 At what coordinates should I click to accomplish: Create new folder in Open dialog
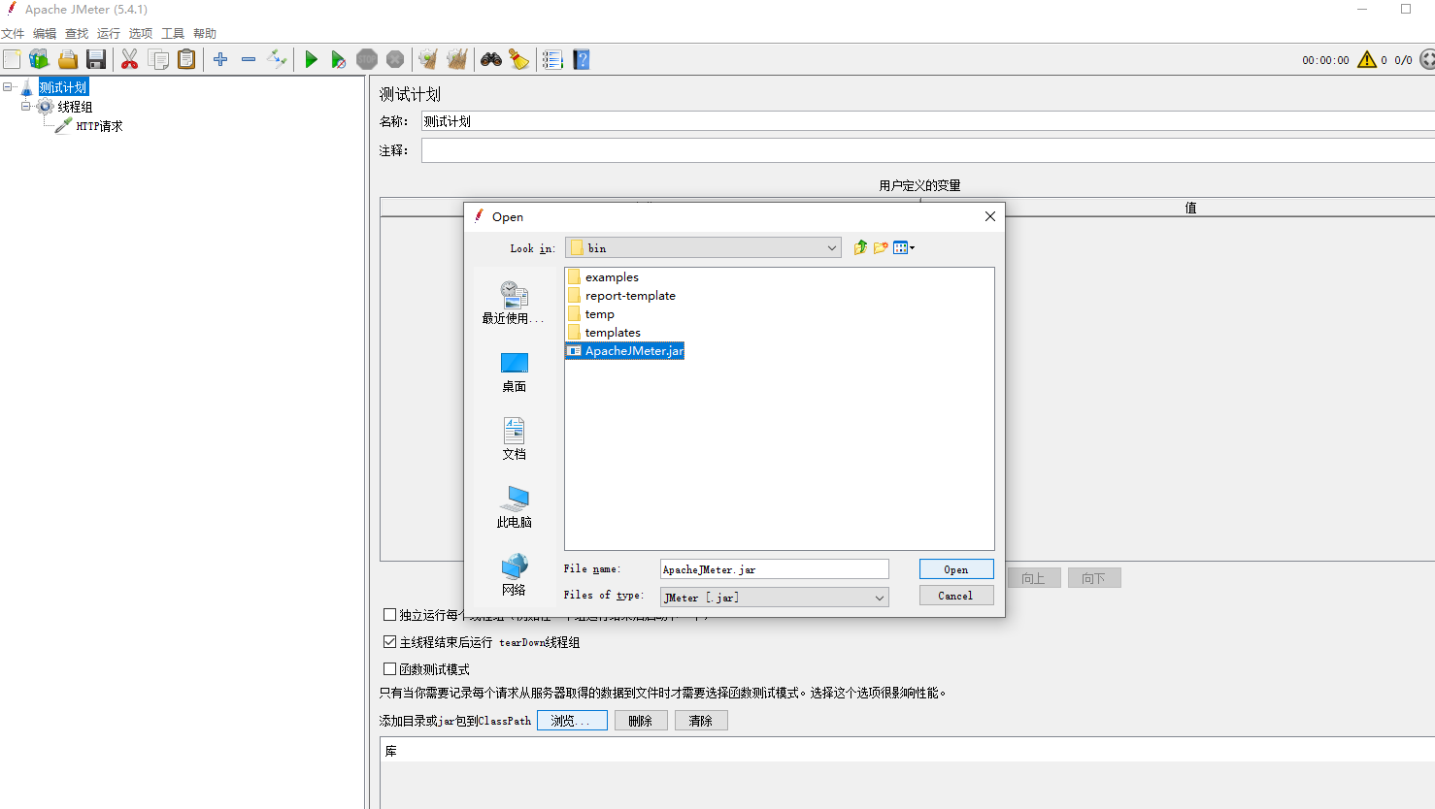(881, 248)
